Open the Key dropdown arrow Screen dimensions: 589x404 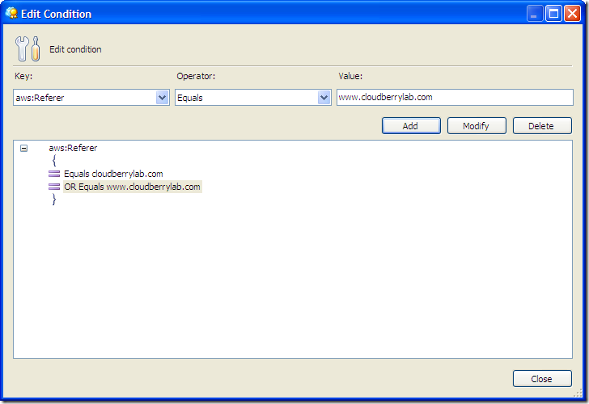pos(163,98)
